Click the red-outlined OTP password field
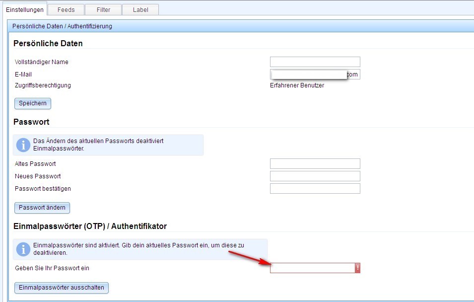 pyautogui.click(x=312, y=268)
